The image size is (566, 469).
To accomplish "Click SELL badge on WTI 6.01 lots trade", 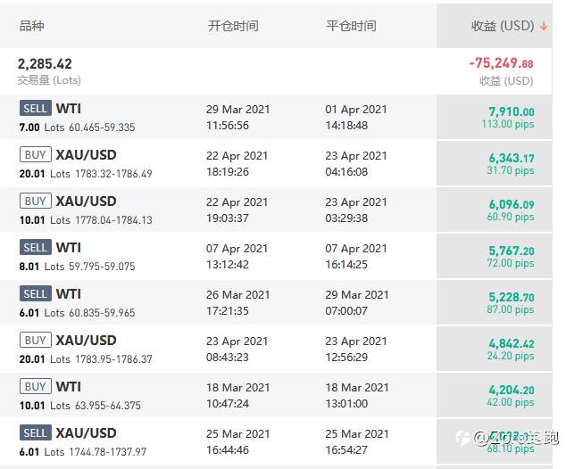I will click(36, 293).
